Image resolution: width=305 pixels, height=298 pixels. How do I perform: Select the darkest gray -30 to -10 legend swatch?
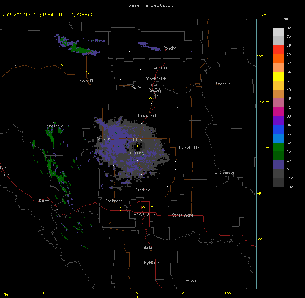278,183
